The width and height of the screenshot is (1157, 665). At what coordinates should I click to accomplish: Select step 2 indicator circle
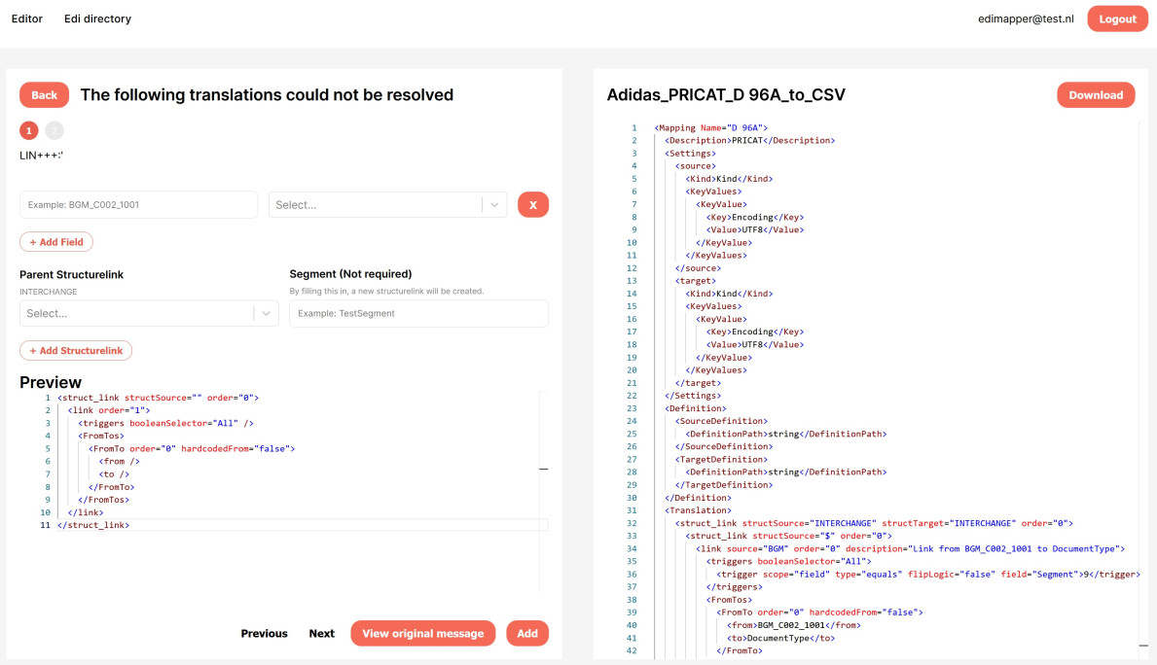[54, 130]
